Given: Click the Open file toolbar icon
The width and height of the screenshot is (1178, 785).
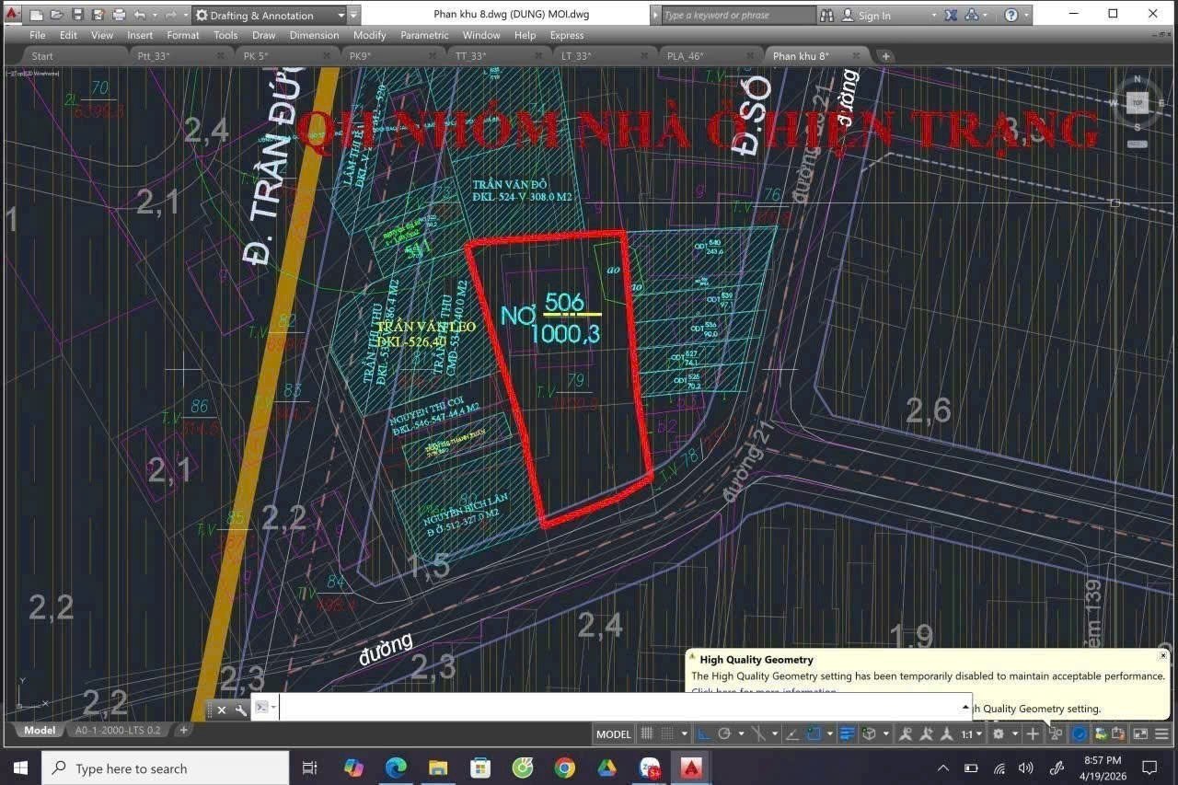Looking at the screenshot, I should click(x=56, y=15).
